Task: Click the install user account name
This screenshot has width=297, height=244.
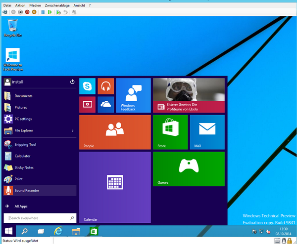Action: click(x=17, y=82)
